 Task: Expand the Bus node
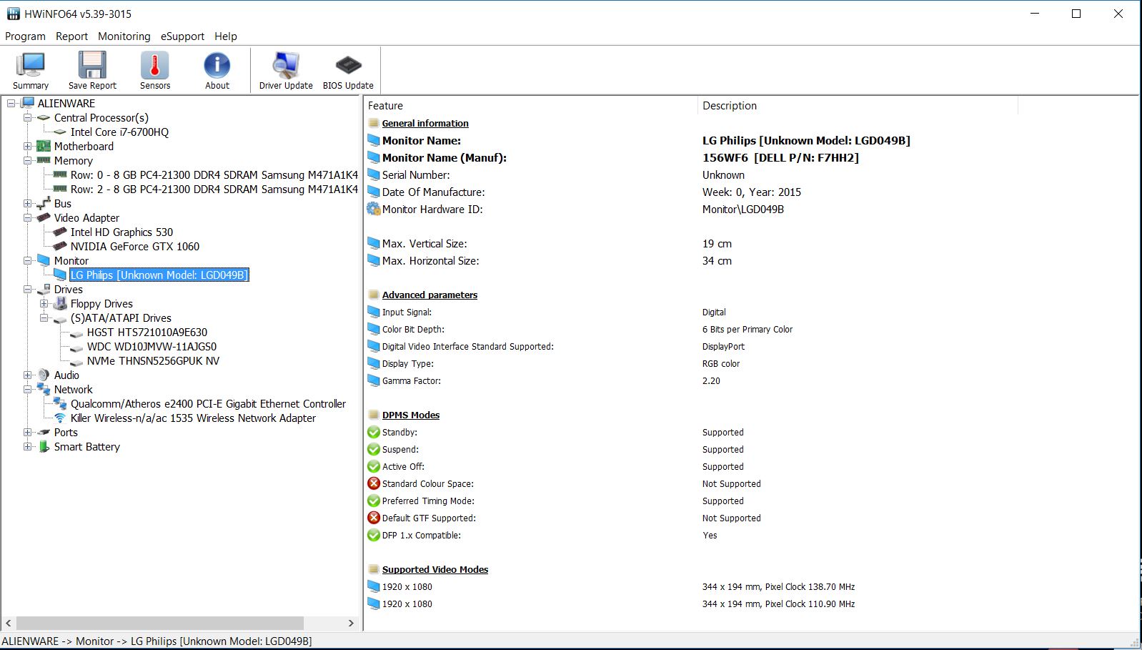click(x=27, y=203)
